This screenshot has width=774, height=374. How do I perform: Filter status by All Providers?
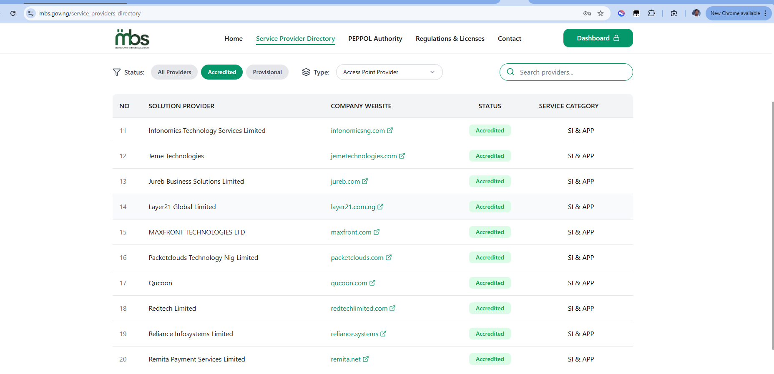(174, 72)
